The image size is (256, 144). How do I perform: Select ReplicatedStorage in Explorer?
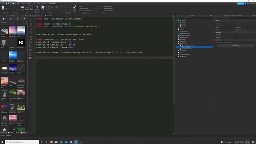click(x=184, y=34)
